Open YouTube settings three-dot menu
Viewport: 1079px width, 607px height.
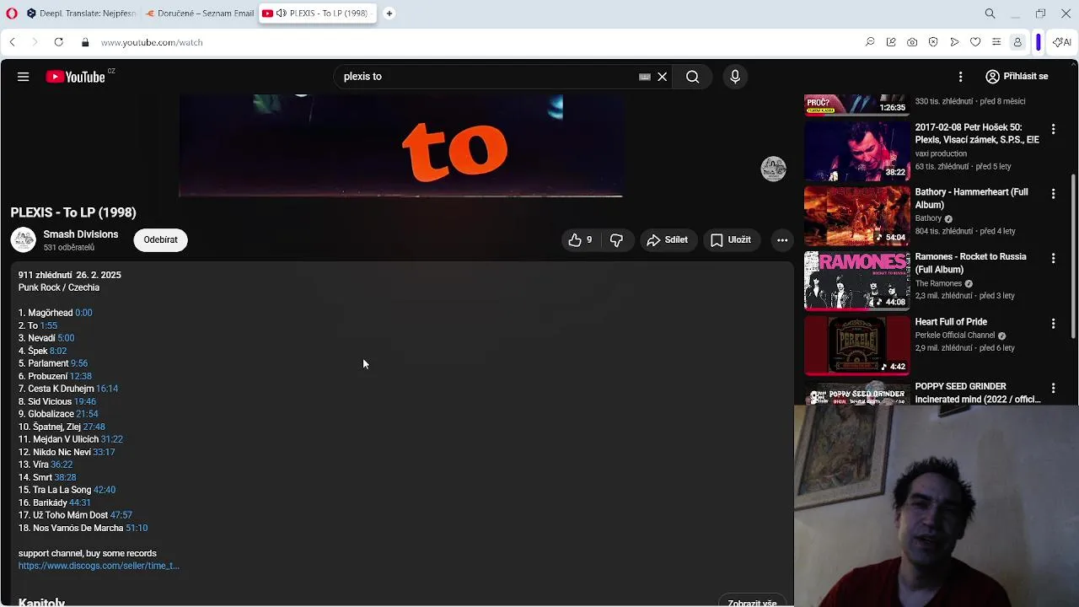click(960, 77)
